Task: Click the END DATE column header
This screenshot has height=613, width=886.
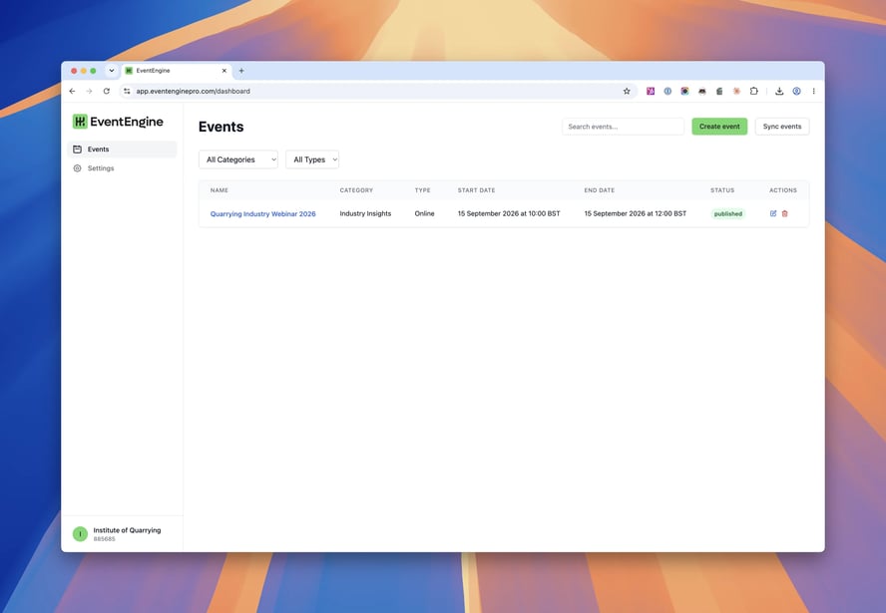Action: tap(600, 190)
